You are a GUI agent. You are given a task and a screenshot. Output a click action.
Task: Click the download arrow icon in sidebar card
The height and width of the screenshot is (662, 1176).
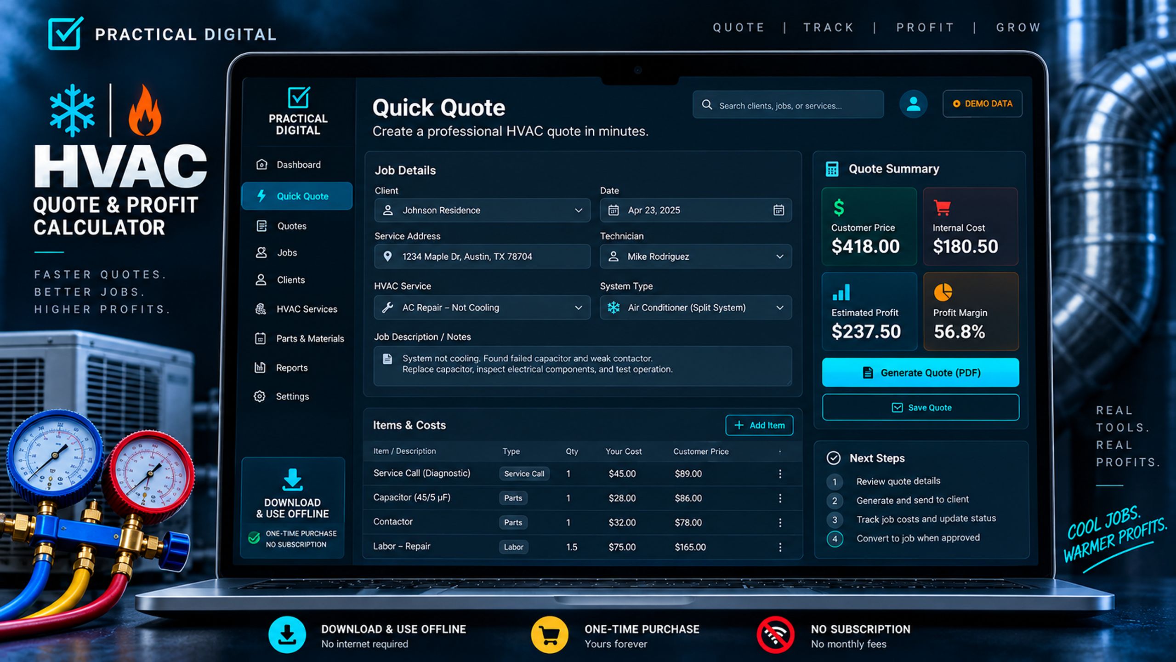coord(292,480)
